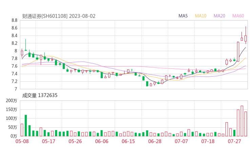This screenshot has height=149, width=251.
Task: Select the tallest green volume bar near 05-08
Action: coord(26,126)
